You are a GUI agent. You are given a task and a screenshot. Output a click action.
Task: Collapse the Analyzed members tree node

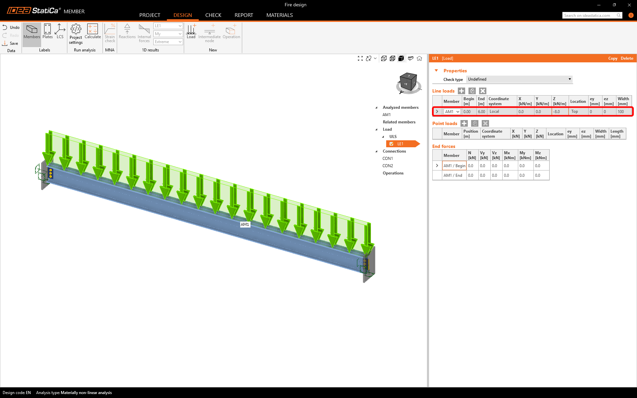[x=376, y=107]
